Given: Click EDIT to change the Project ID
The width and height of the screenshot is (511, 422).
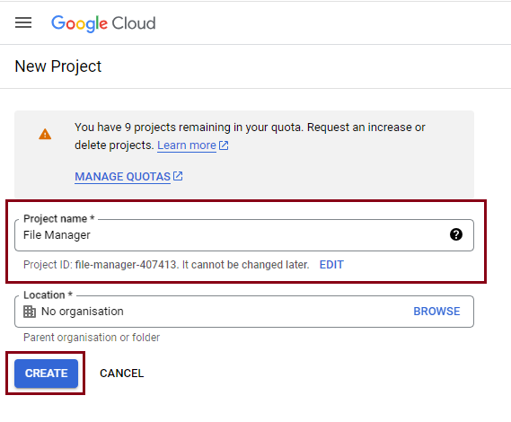Looking at the screenshot, I should click(x=331, y=265).
